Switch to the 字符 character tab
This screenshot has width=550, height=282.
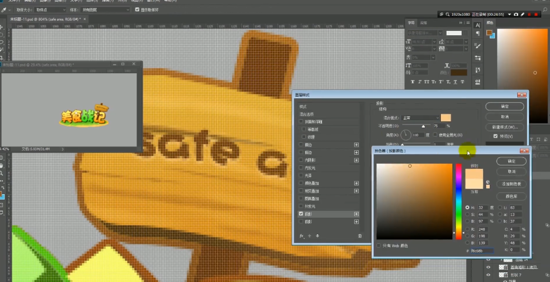coord(411,23)
